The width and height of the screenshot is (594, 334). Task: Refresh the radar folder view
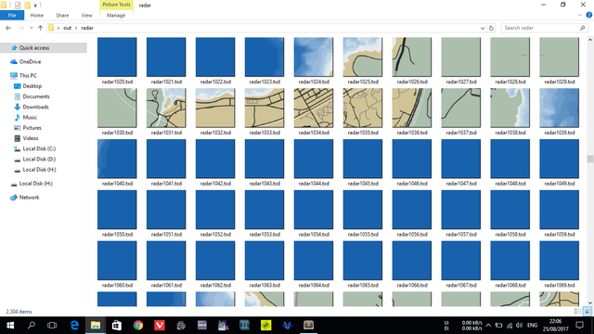pos(491,28)
